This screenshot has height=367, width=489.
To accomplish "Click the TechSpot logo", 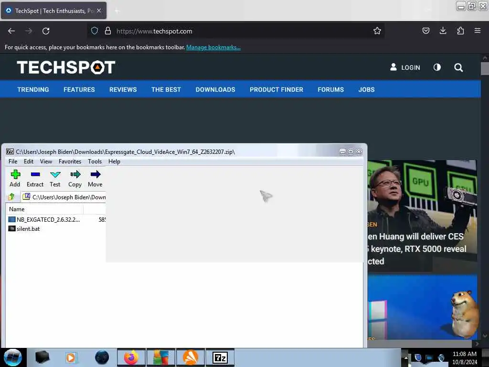I will (x=66, y=67).
